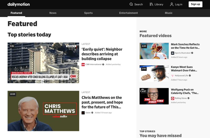Click the 'Added 8 hours ago' text
210x138 pixels.
click(179, 57)
